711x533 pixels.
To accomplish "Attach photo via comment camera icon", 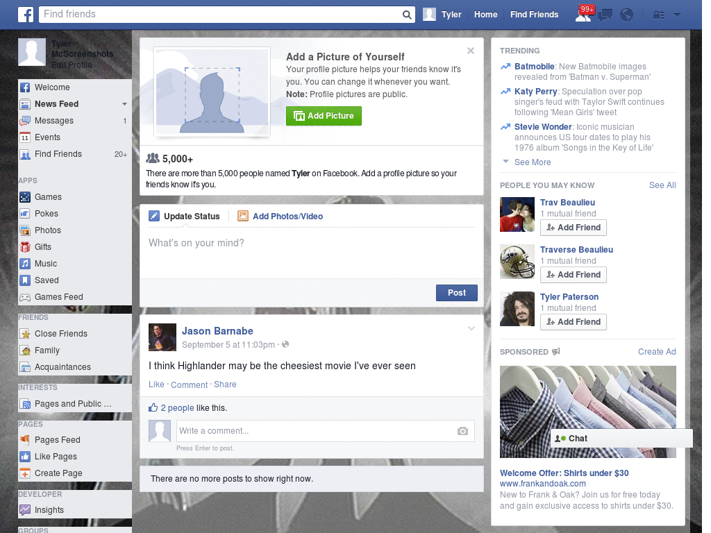I will [x=462, y=431].
